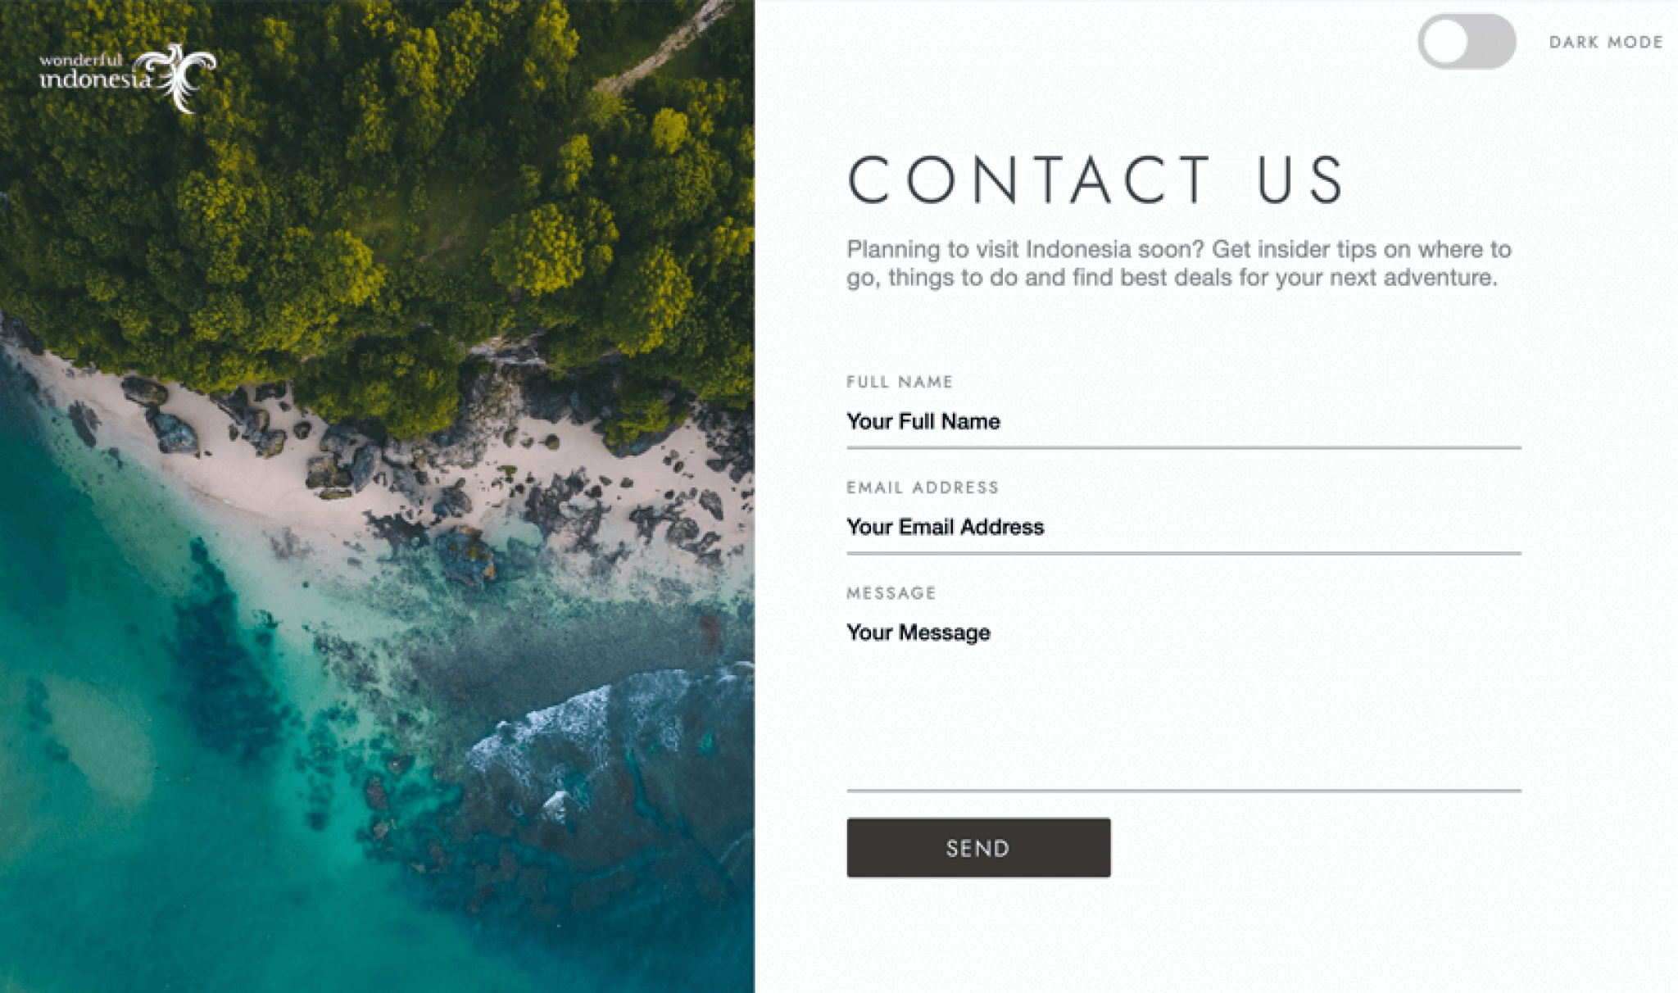Click the aerial coastline photo panel
This screenshot has height=993, width=1678.
click(x=379, y=496)
